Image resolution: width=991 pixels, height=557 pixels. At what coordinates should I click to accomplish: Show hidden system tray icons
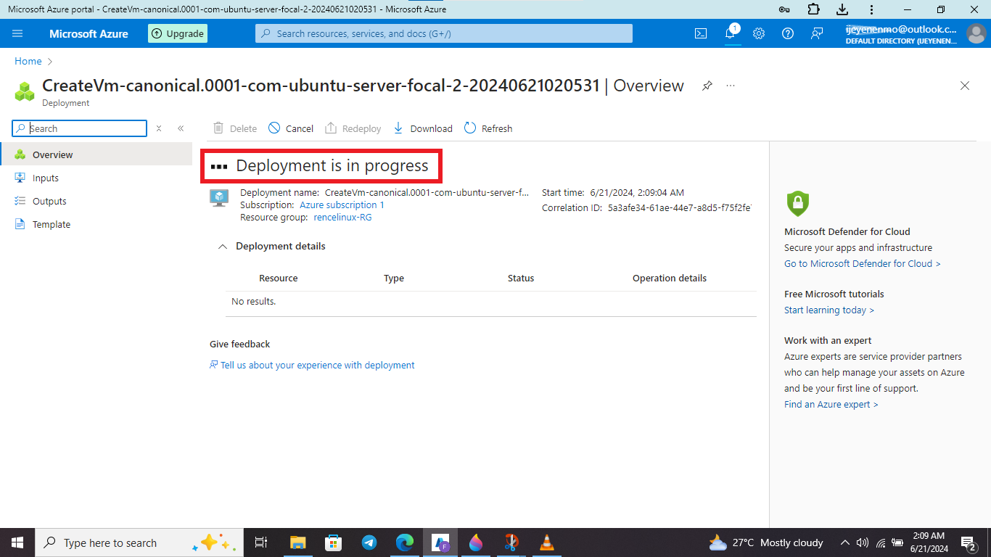point(845,542)
